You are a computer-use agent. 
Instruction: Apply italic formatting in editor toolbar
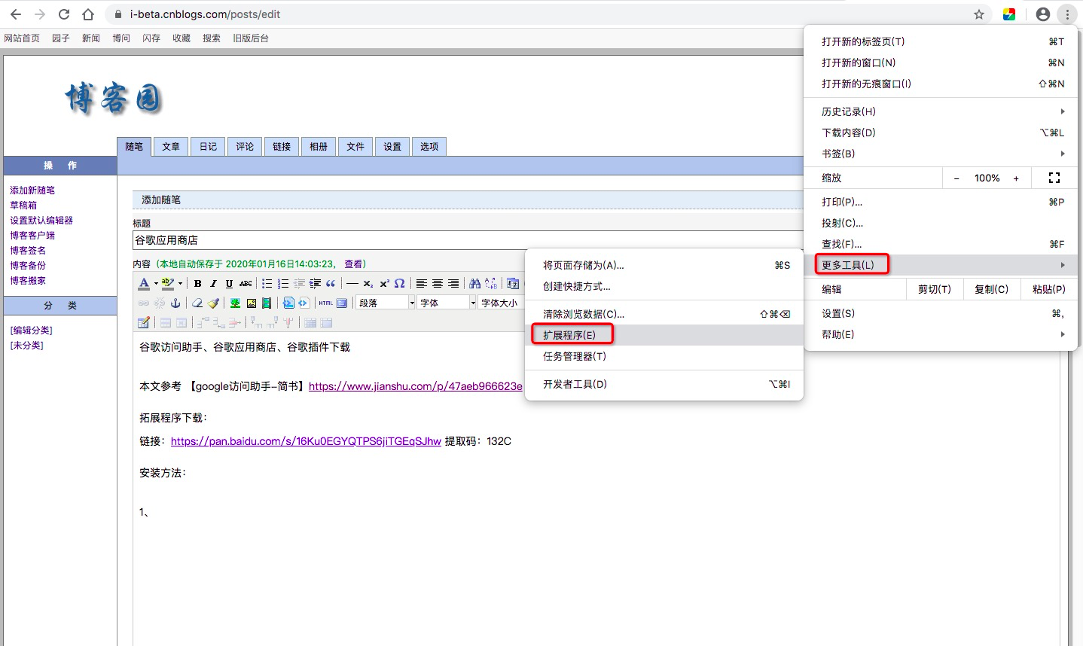[x=213, y=284]
